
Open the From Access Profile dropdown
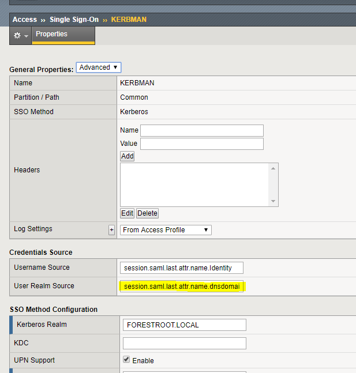click(166, 230)
